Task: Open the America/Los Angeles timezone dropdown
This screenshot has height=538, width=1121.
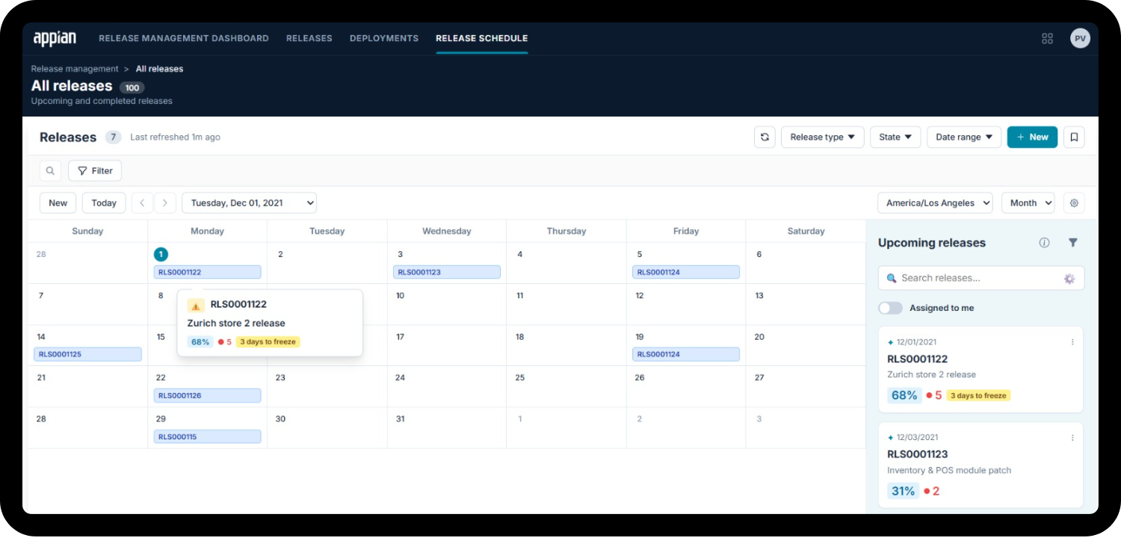Action: coord(935,202)
